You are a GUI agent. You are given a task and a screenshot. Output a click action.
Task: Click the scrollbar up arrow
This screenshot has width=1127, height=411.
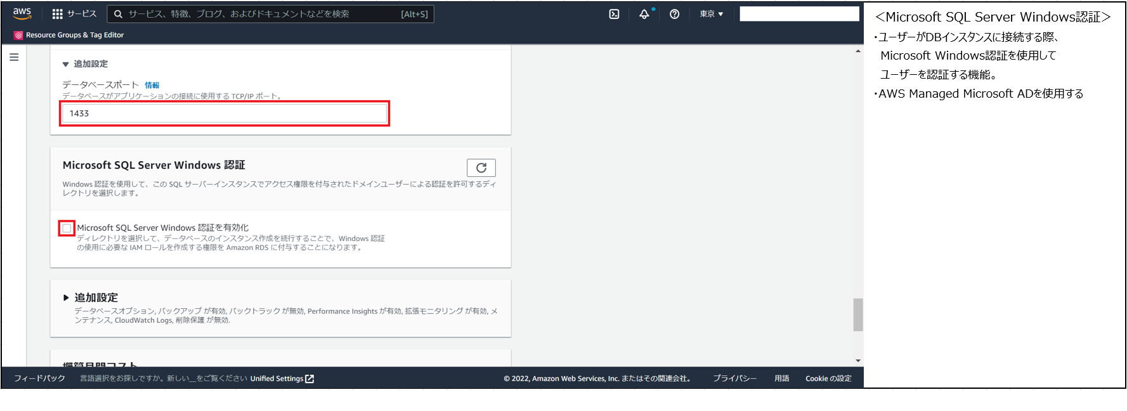(x=858, y=51)
